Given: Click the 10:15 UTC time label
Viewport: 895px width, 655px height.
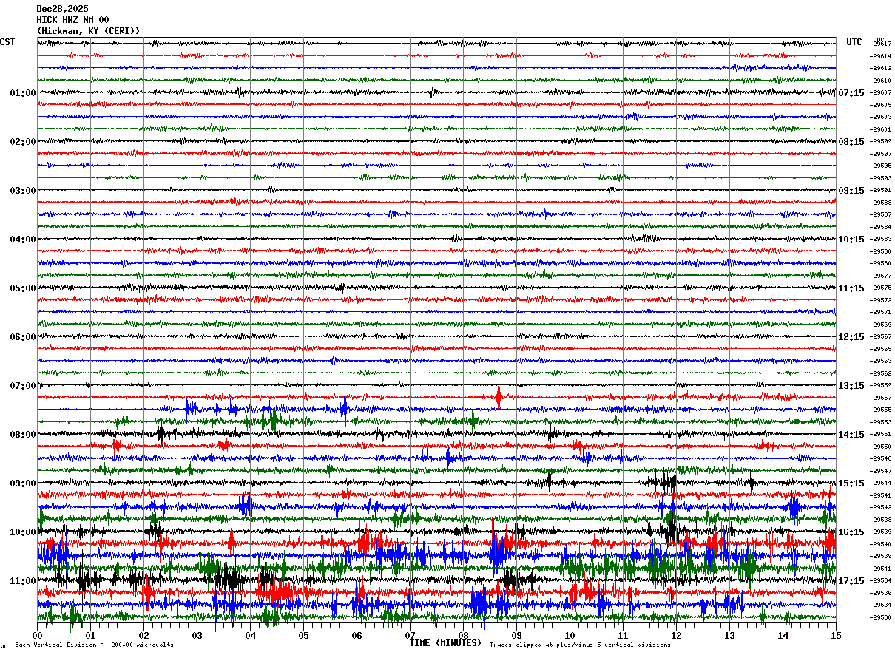Looking at the screenshot, I should coord(851,240).
